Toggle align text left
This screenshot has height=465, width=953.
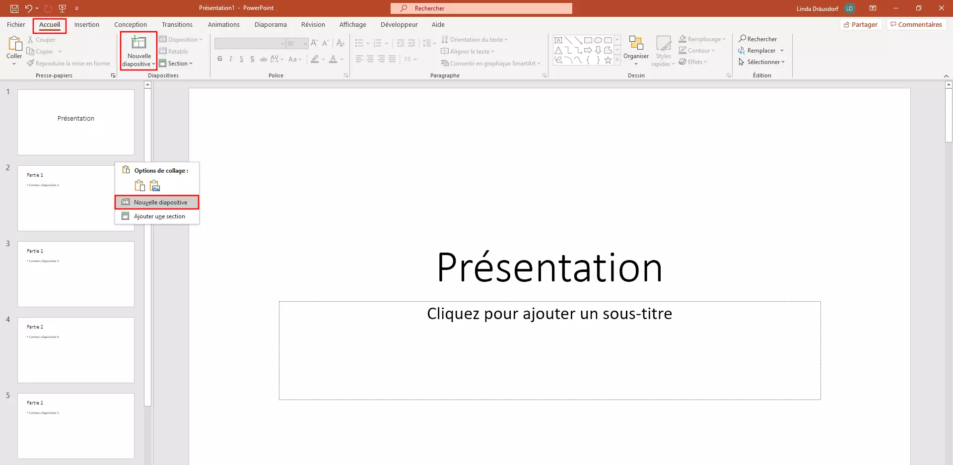[359, 59]
